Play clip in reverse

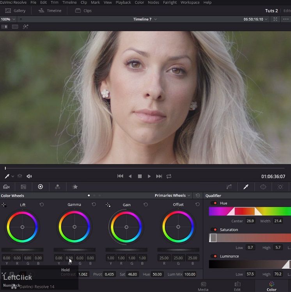pos(130,176)
